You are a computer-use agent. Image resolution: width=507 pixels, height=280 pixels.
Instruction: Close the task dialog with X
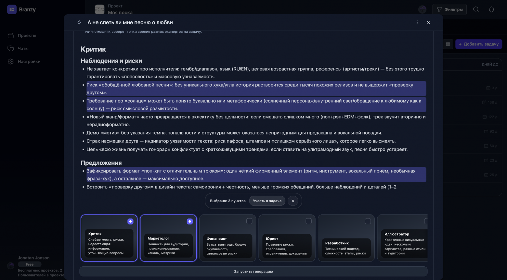point(428,22)
